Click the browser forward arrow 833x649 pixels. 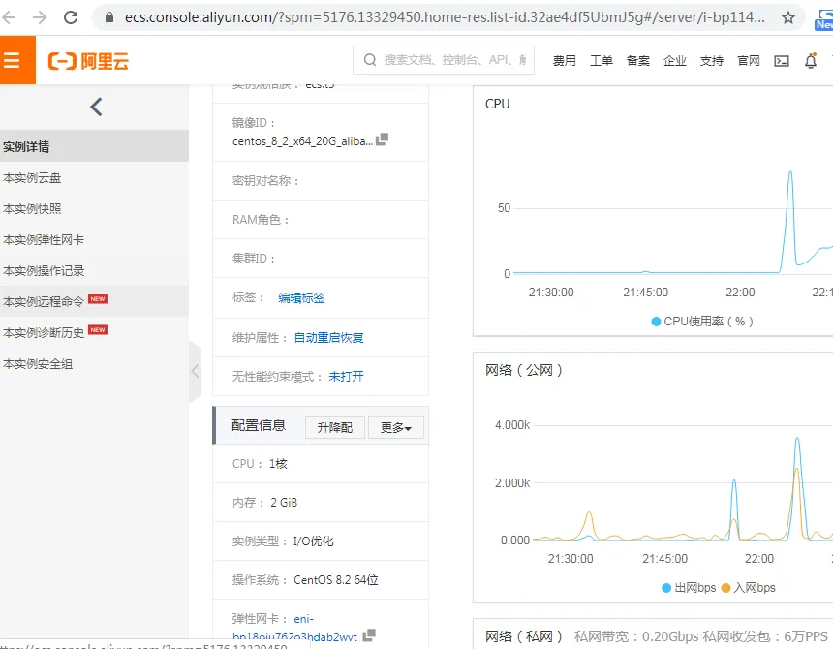pyautogui.click(x=40, y=17)
